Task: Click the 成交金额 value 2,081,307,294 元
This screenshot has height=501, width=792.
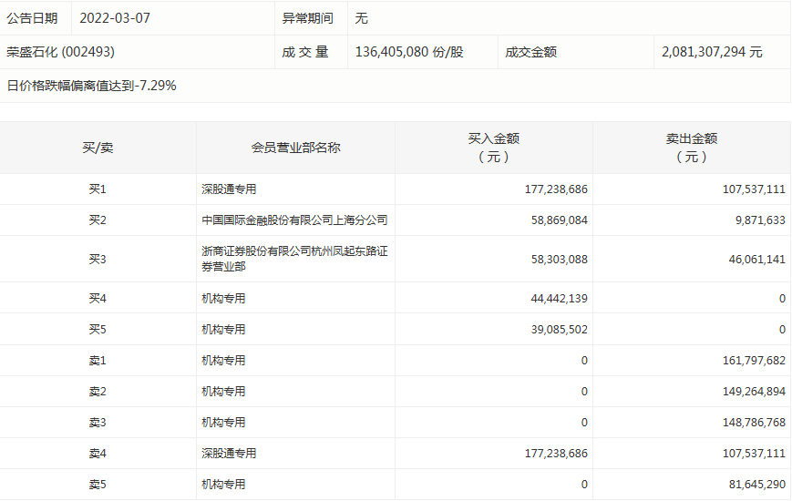Action: (x=712, y=52)
